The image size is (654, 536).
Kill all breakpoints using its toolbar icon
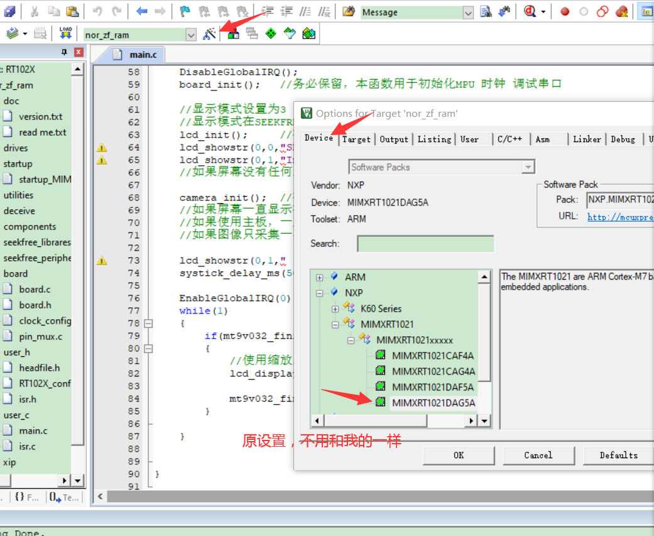coord(621,11)
